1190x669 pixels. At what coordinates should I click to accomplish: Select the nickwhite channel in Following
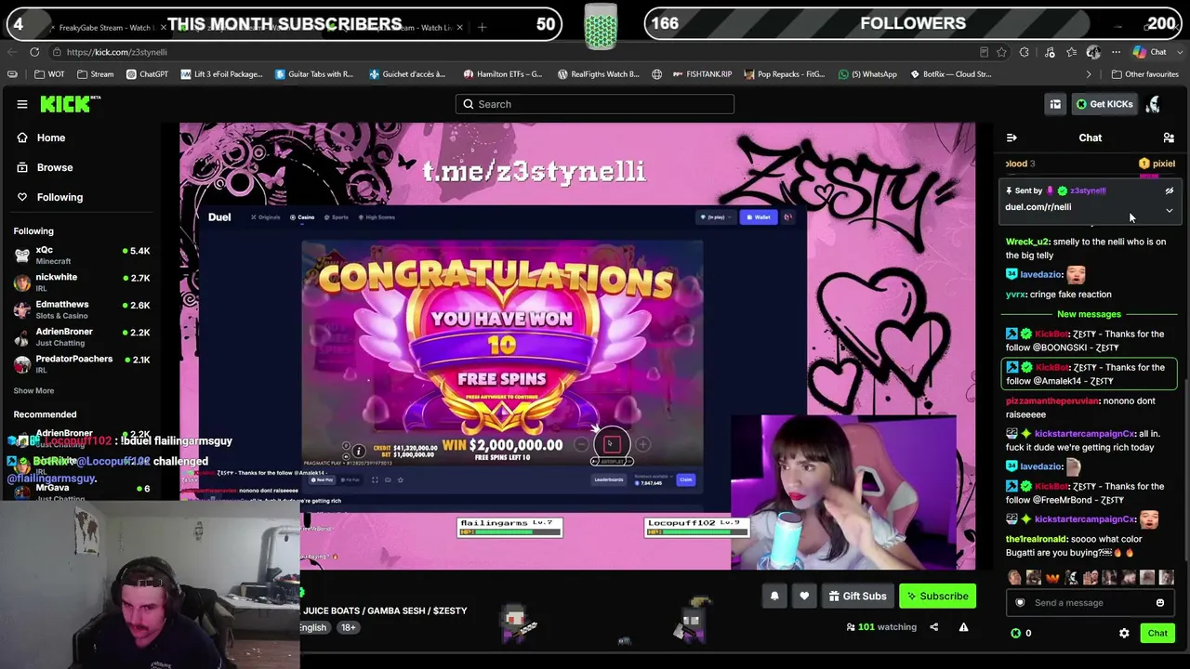(82, 282)
